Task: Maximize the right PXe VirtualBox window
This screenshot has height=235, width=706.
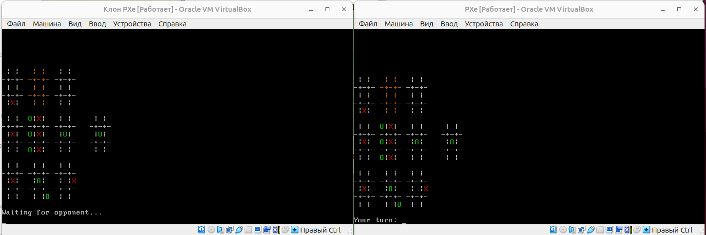Action: pos(679,9)
